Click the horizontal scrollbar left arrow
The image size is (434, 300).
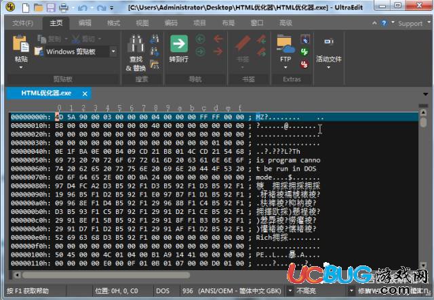(x=17, y=275)
